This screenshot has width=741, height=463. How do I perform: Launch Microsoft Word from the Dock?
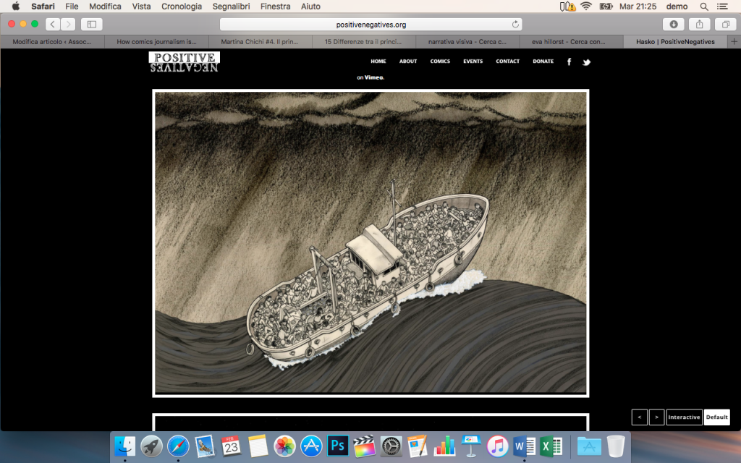click(524, 446)
